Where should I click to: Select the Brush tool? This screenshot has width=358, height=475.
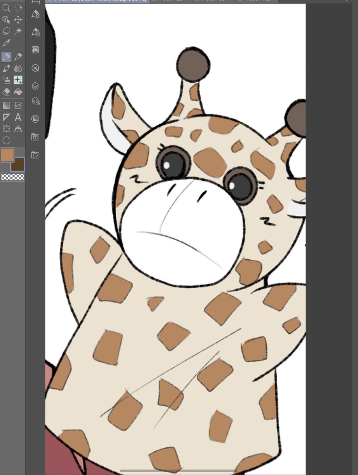coord(6,68)
